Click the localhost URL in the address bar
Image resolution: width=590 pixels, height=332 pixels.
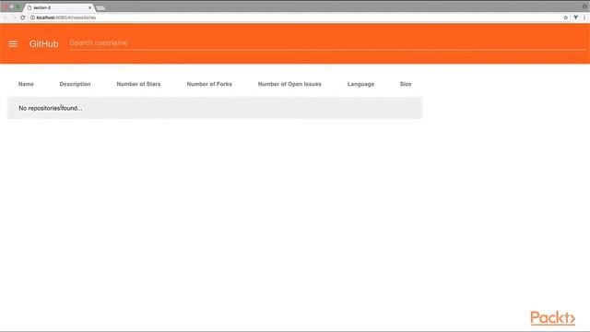pos(65,18)
